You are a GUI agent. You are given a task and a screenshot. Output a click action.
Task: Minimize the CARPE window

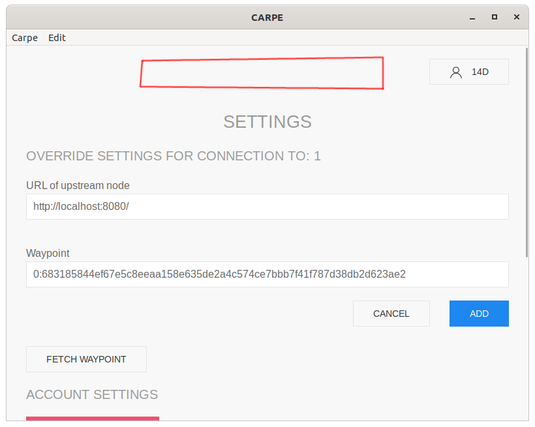[471, 18]
